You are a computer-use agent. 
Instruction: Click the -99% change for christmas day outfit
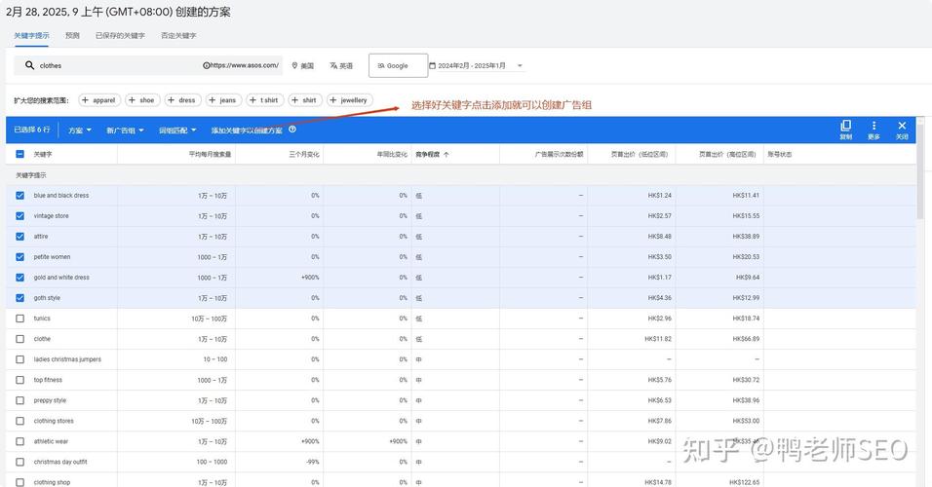tap(313, 462)
